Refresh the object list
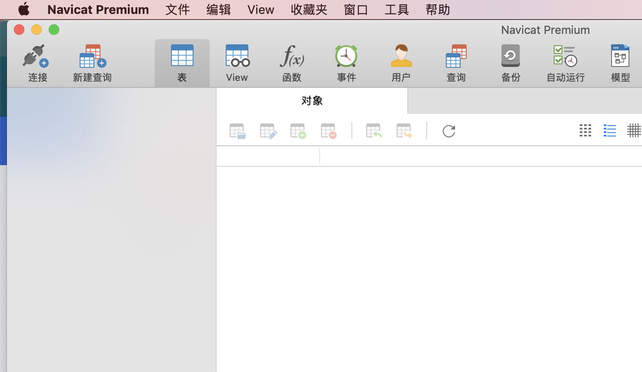 (x=449, y=131)
